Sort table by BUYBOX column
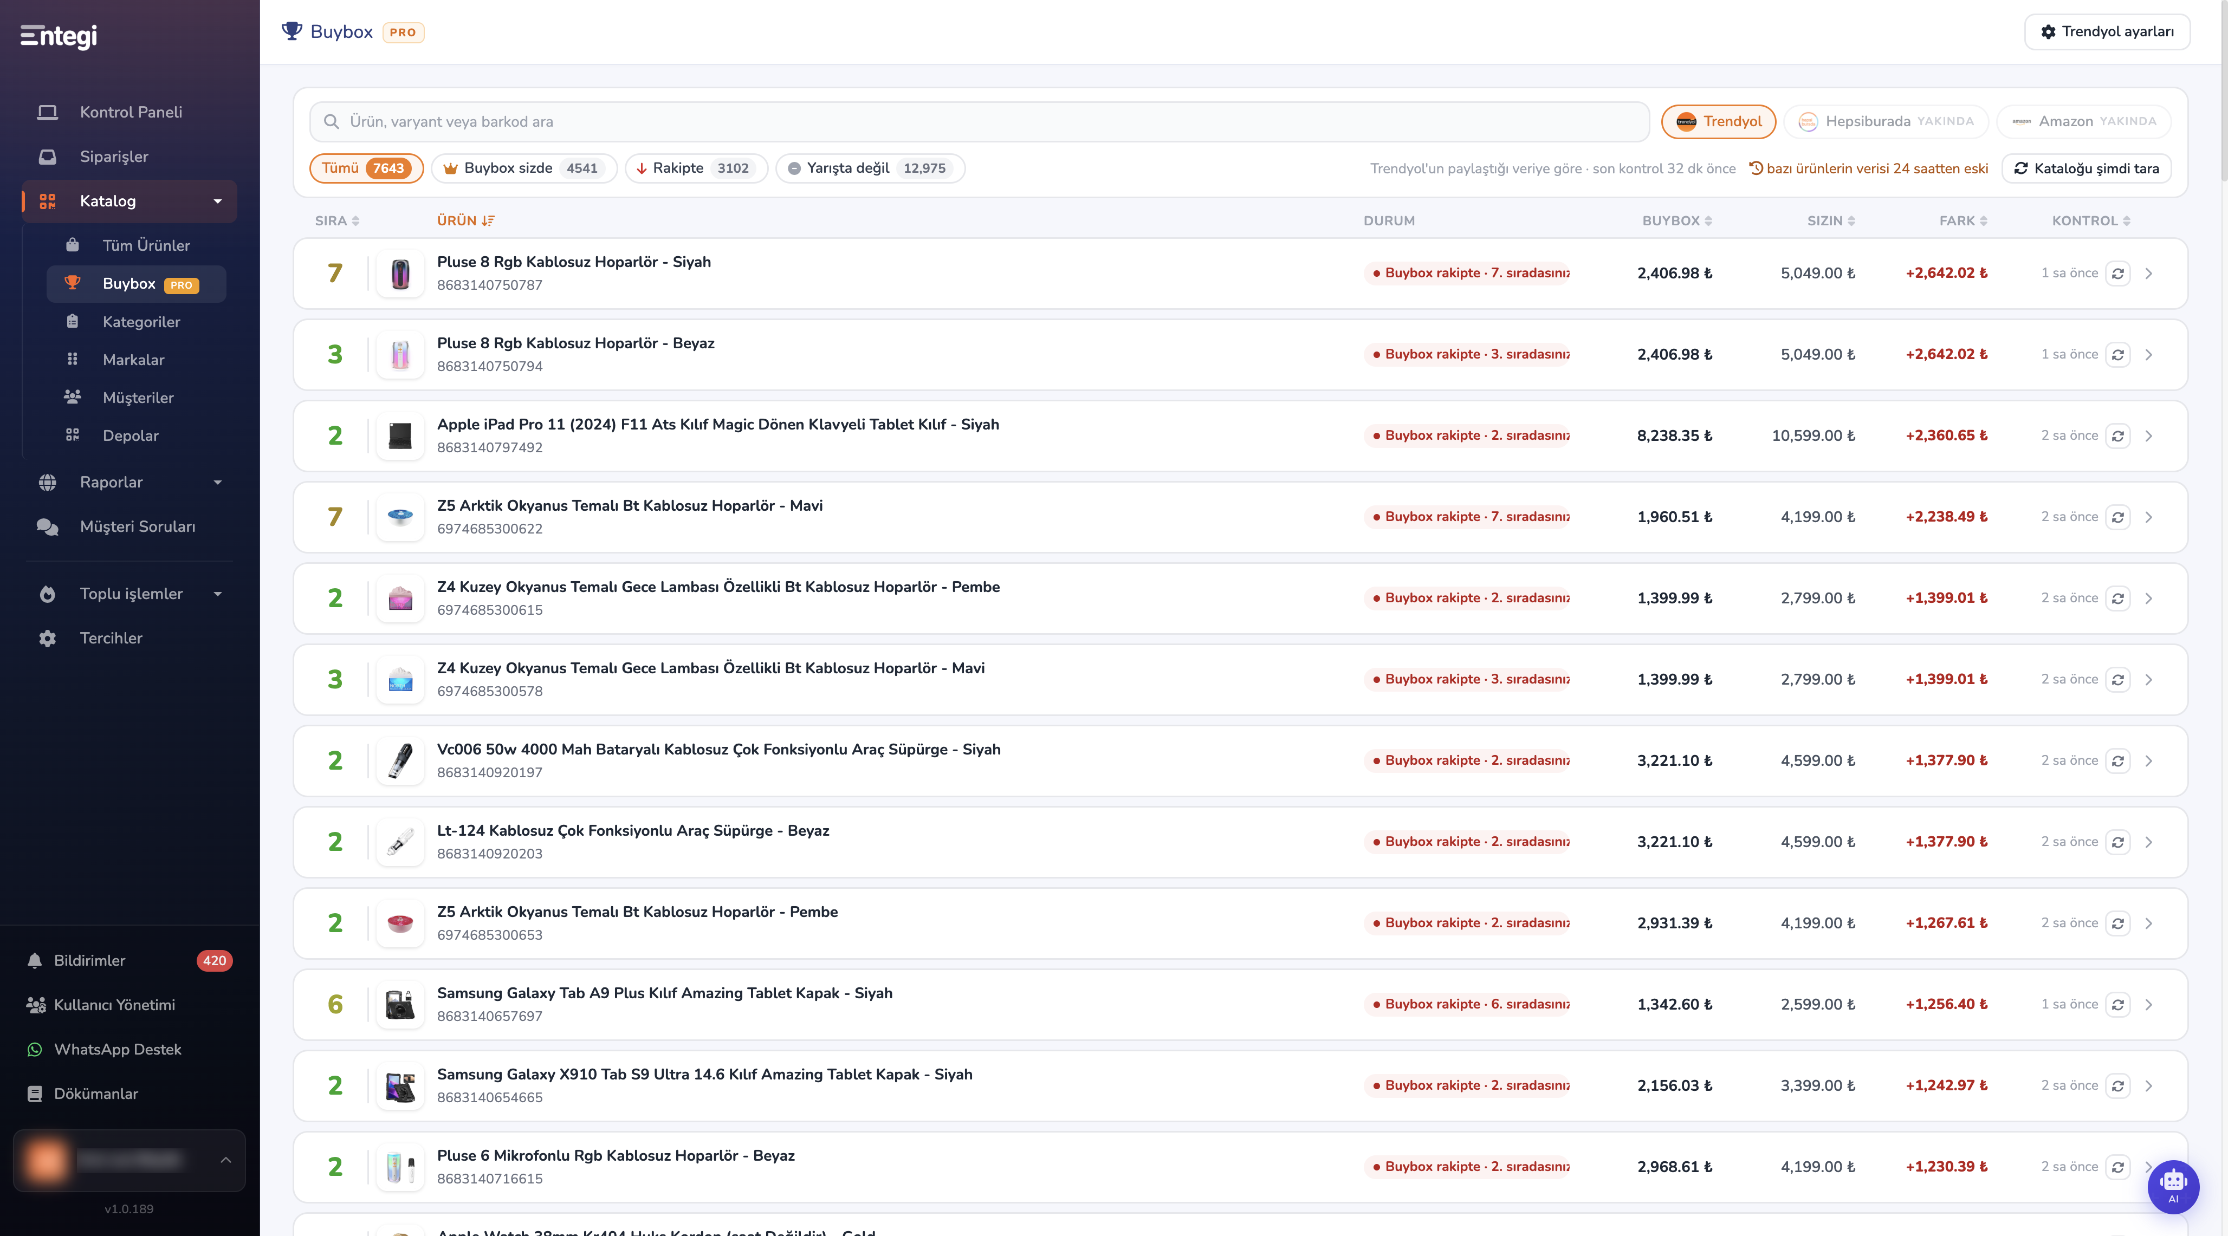The width and height of the screenshot is (2228, 1236). click(x=1677, y=222)
